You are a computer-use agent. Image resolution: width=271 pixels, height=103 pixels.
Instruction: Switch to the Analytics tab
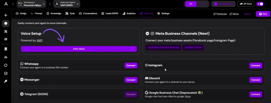[x=129, y=13]
